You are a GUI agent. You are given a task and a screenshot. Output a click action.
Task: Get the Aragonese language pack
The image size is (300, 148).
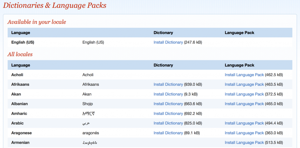pos(244,133)
